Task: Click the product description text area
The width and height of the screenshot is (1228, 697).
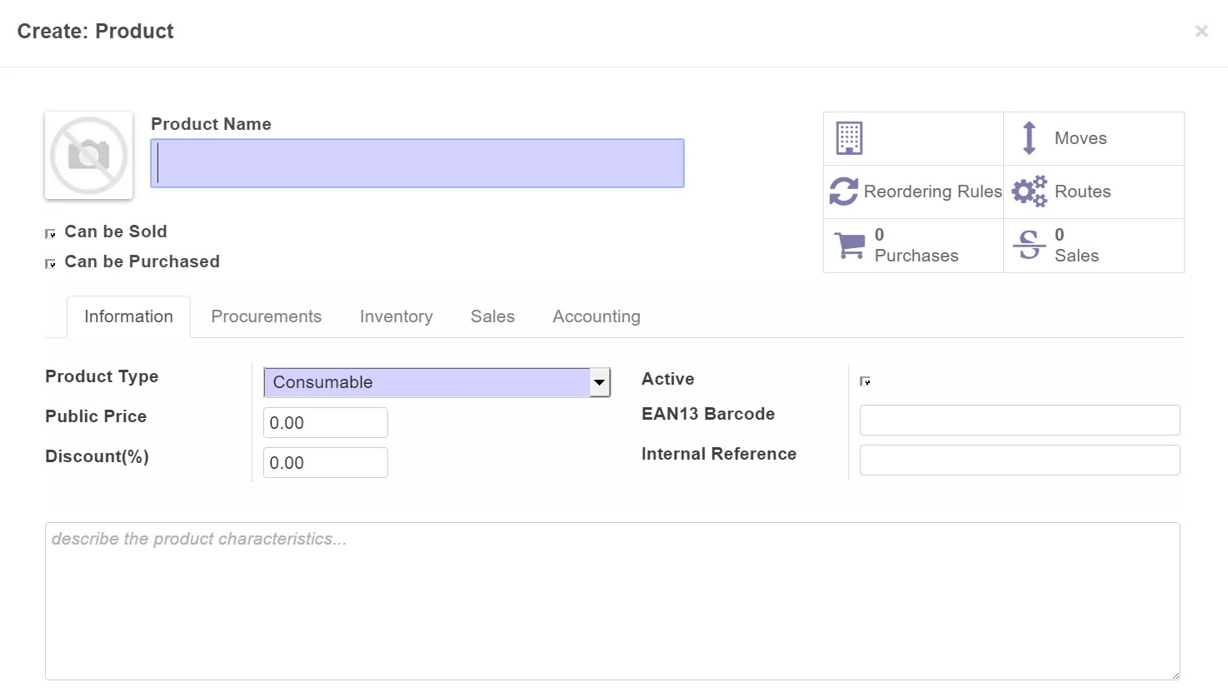Action: tap(612, 600)
